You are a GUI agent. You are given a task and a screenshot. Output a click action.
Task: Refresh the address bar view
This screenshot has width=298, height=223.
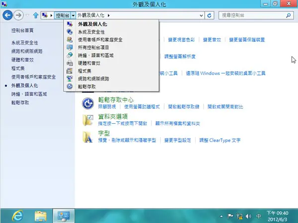click(209, 15)
